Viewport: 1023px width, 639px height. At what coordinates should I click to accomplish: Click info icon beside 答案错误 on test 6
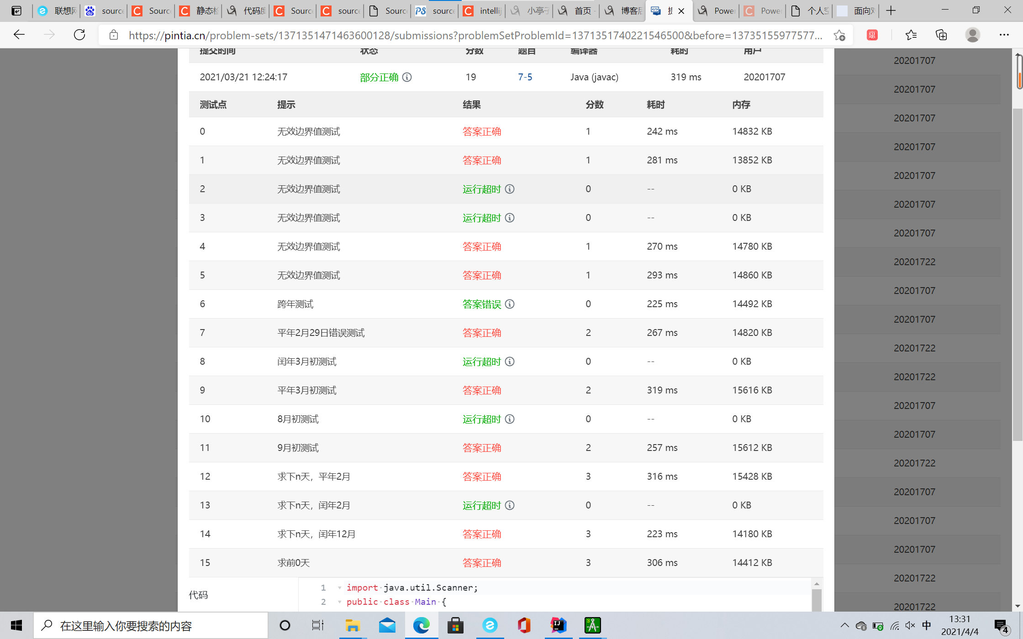pos(510,304)
